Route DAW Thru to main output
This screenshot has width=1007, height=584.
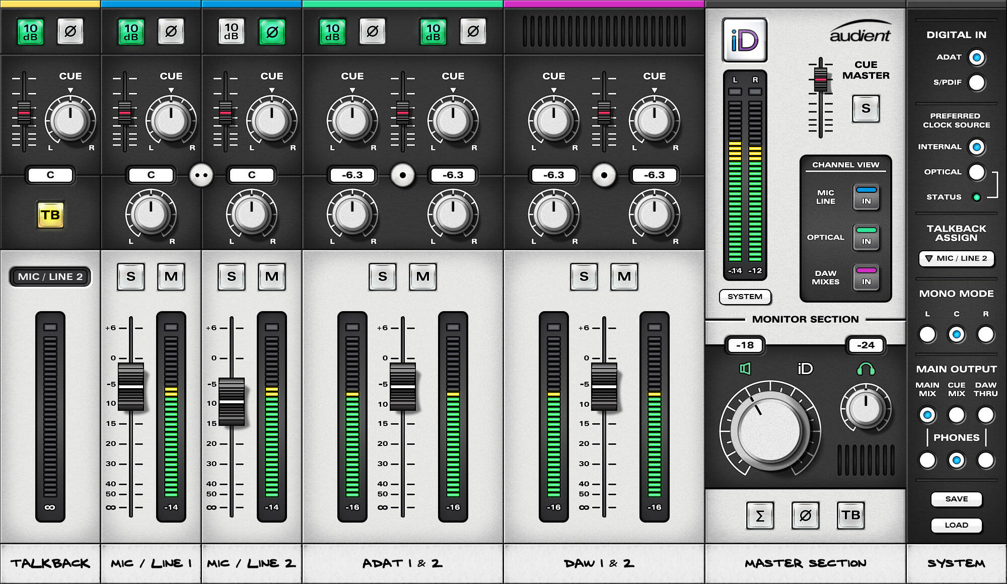click(986, 415)
